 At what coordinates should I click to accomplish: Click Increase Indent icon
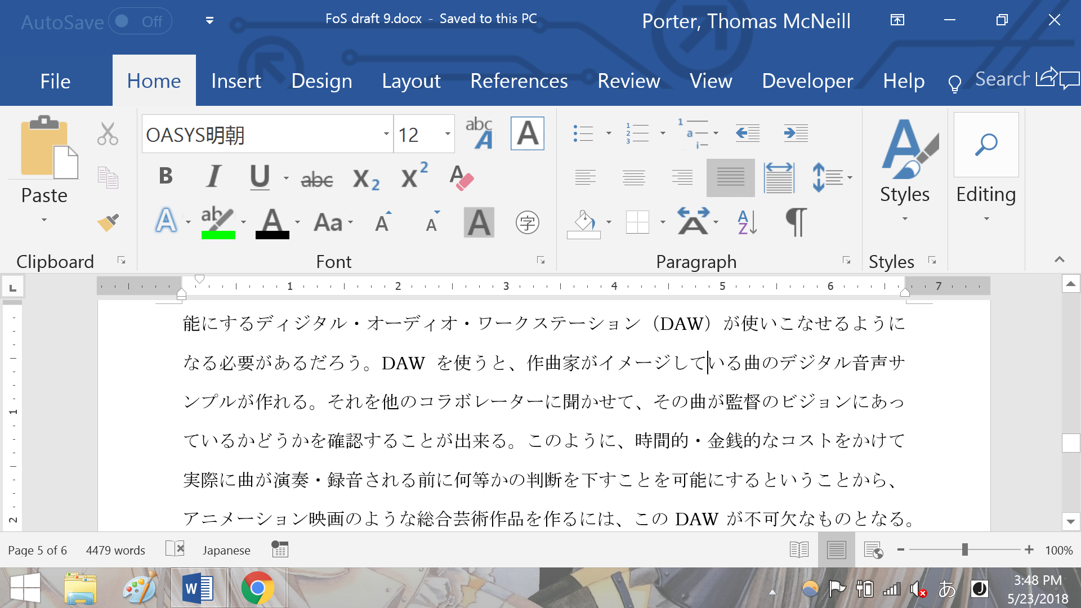[796, 133]
